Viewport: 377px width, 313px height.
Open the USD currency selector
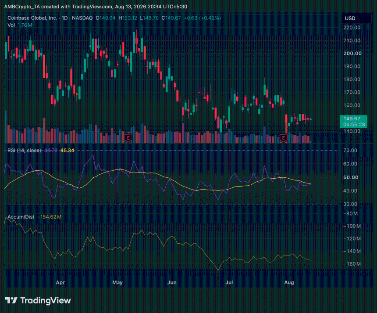point(356,18)
